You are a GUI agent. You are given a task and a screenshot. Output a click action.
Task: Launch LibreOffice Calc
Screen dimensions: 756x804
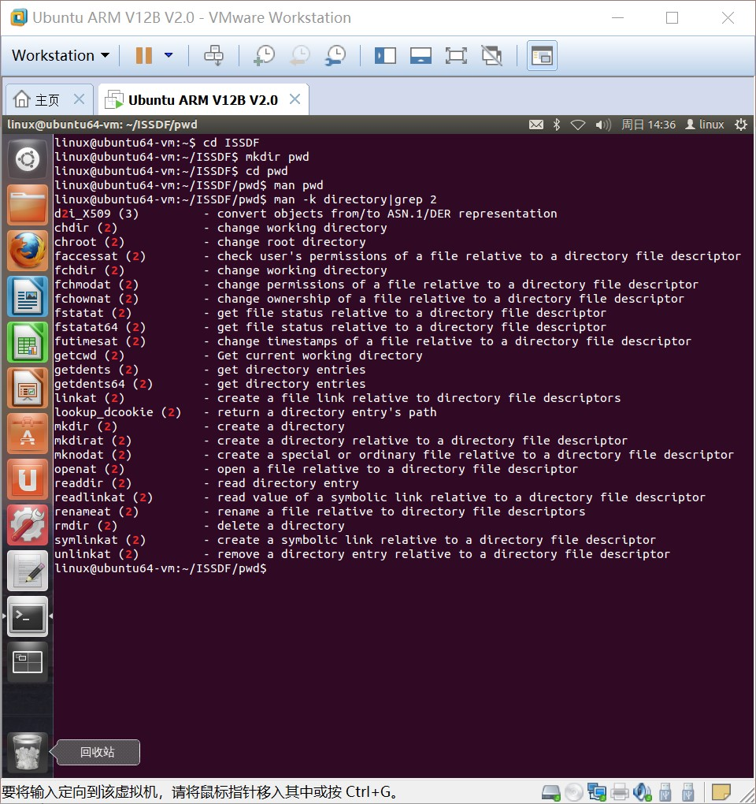pos(28,342)
